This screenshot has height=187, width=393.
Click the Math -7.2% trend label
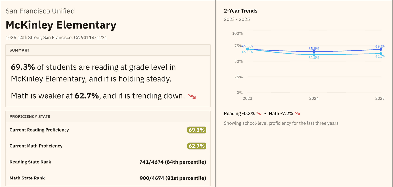point(281,114)
